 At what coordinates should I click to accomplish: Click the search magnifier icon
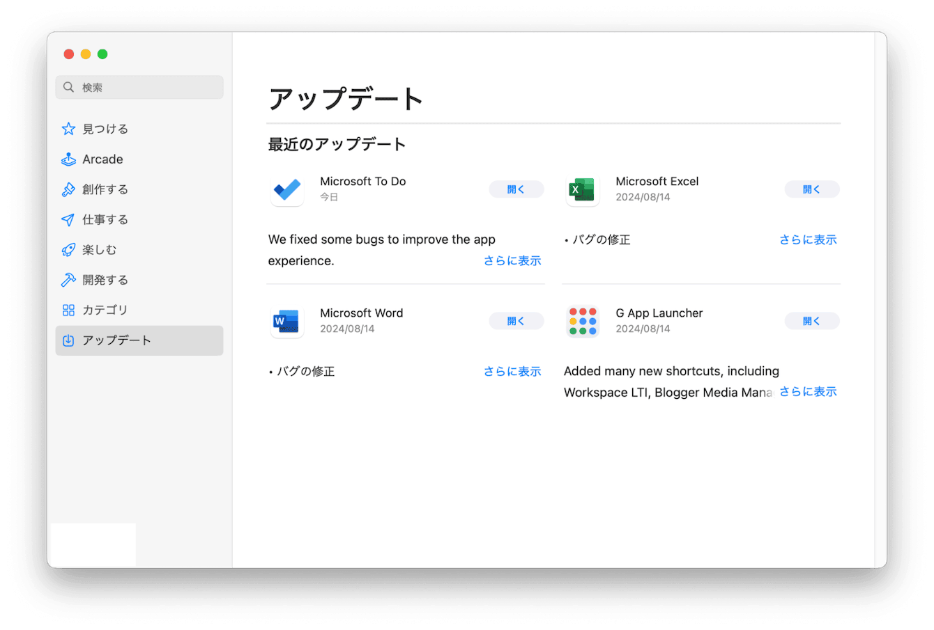68,87
